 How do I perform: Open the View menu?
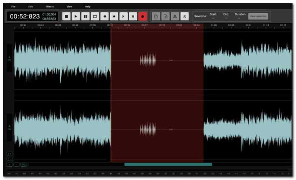(69, 7)
